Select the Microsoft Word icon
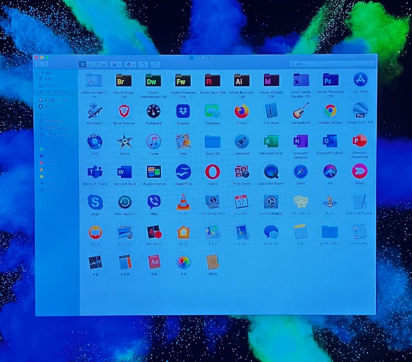This screenshot has height=362, width=412. 124,172
